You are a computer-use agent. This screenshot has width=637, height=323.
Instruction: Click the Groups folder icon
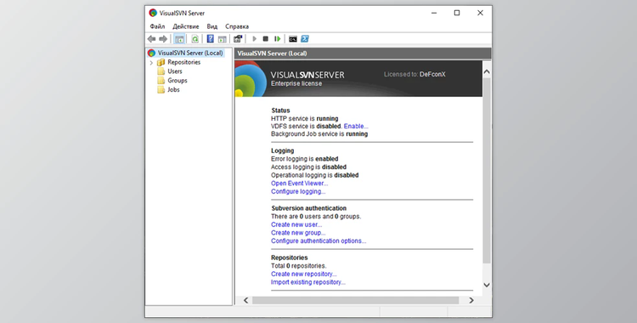[161, 80]
